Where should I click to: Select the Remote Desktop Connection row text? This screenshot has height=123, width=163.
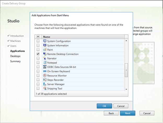63,54
